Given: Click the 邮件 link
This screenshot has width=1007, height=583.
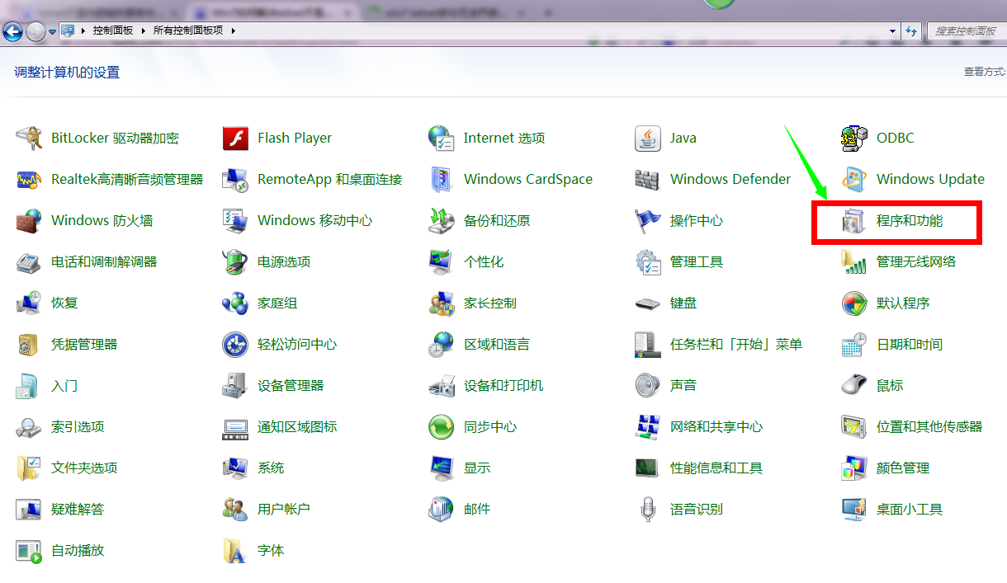Looking at the screenshot, I should point(477,509).
